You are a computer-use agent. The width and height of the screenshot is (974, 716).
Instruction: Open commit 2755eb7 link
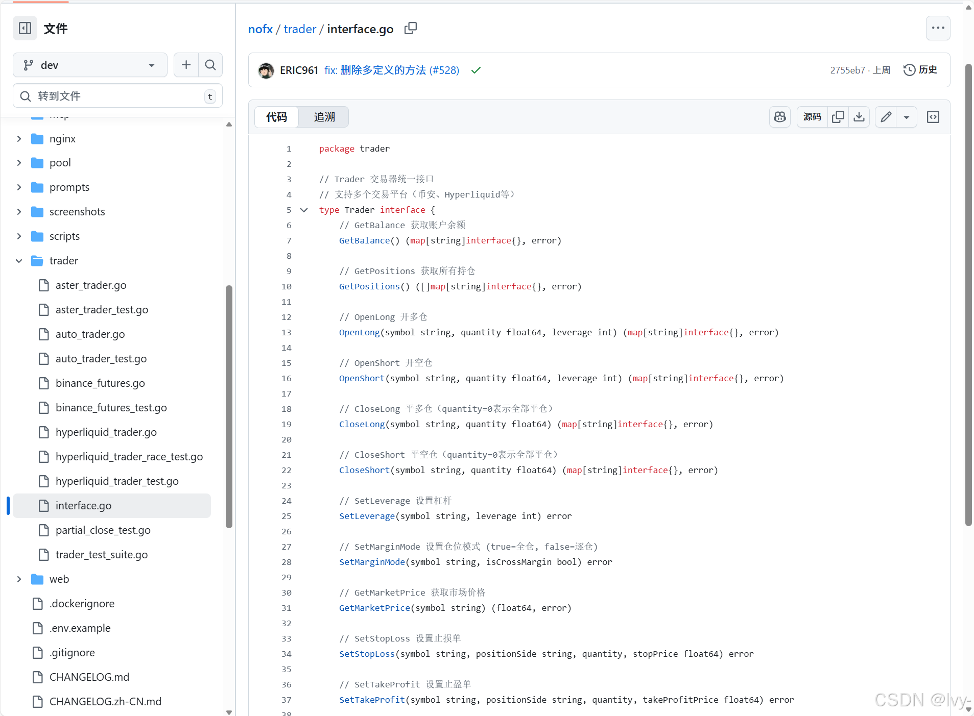847,70
